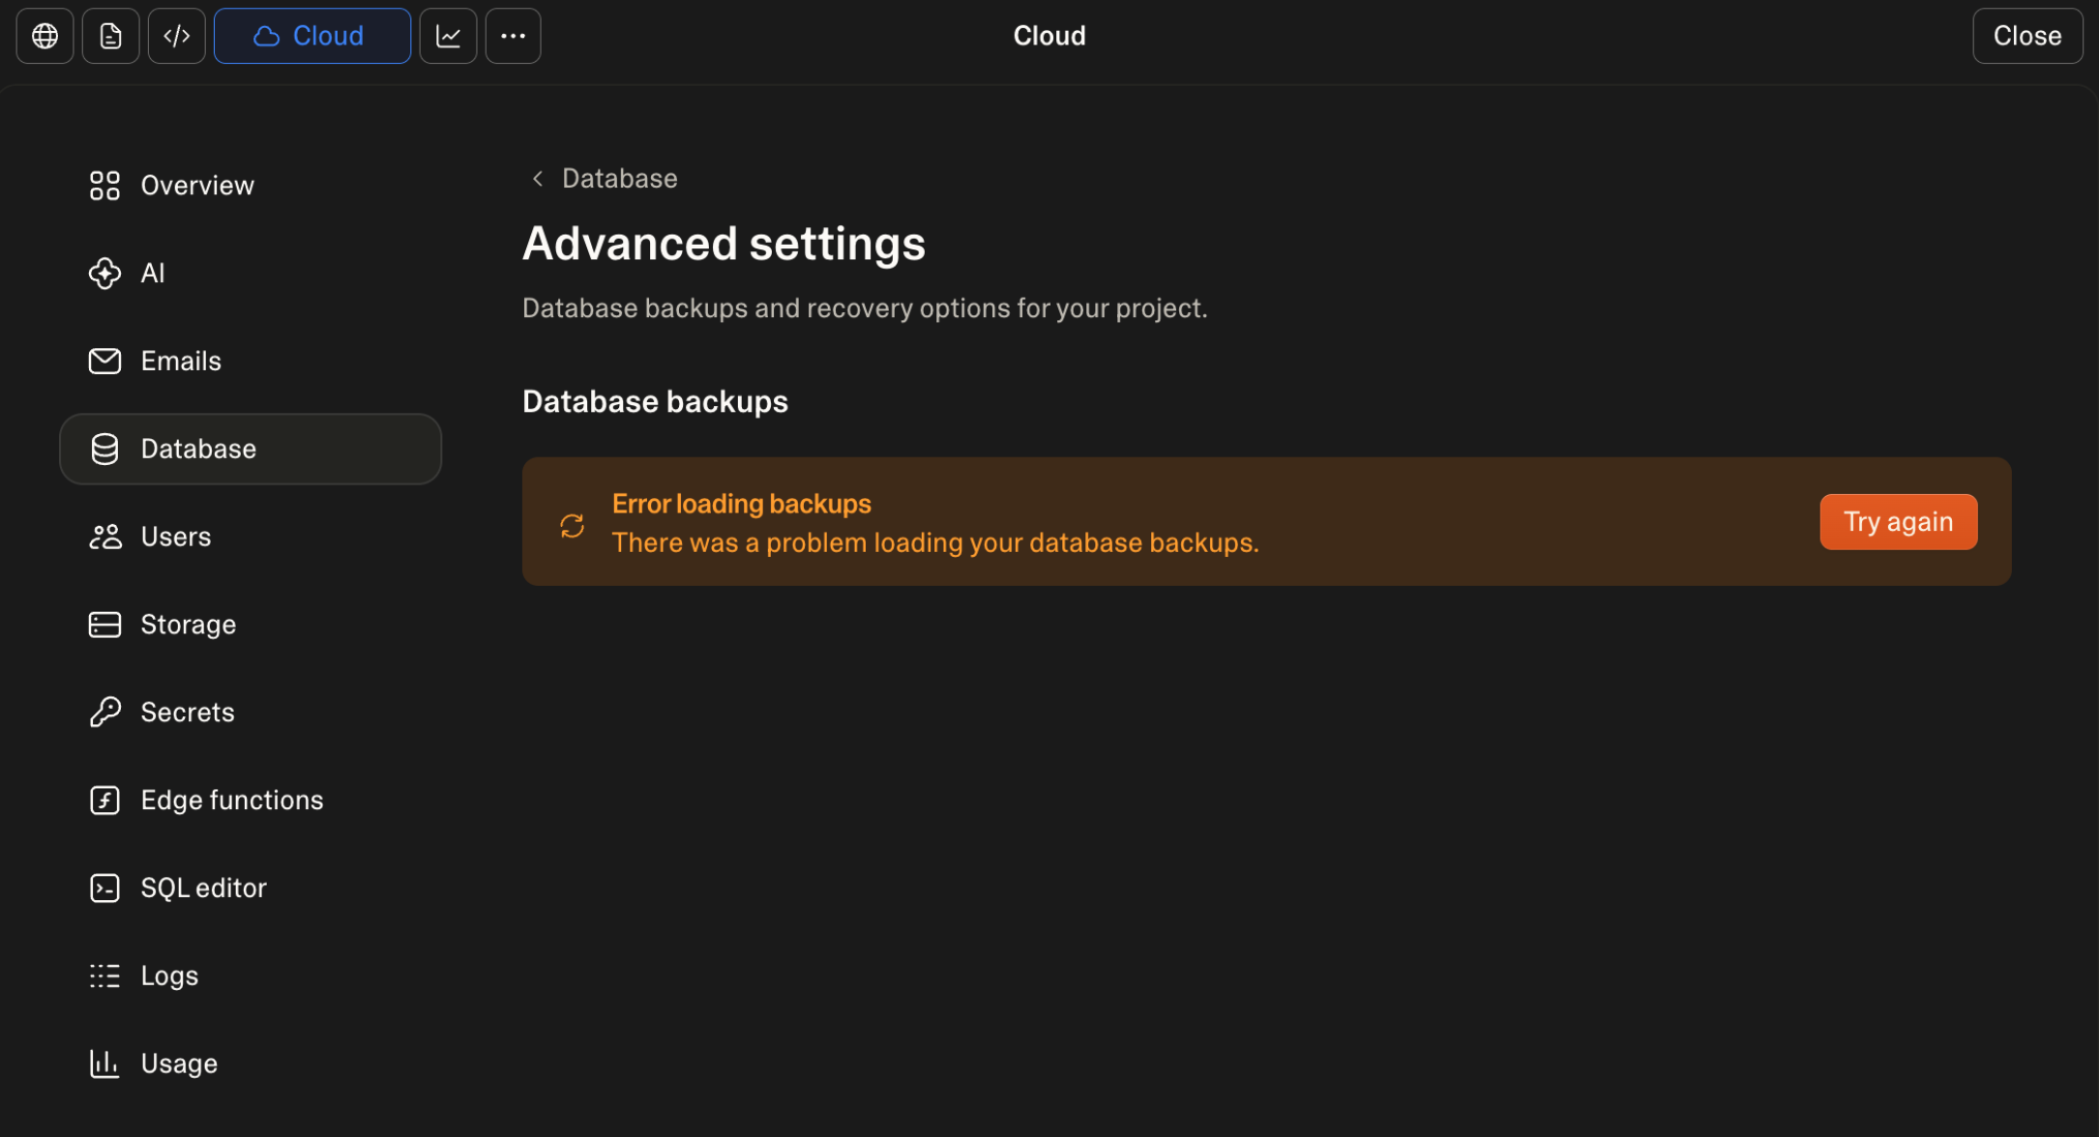Click the Database breadcrumb link
The width and height of the screenshot is (2099, 1137).
coord(620,179)
